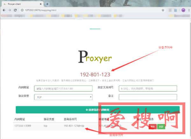
Task: Open the 协议类型 TCP dropdown
Action: coord(63,97)
